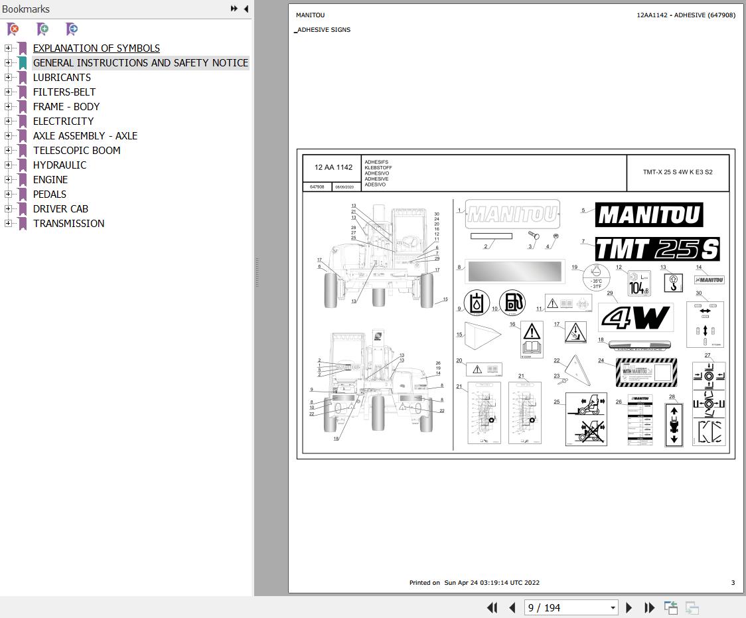Expand the PEDALS bookmark node
The width and height of the screenshot is (746, 618).
click(x=7, y=194)
